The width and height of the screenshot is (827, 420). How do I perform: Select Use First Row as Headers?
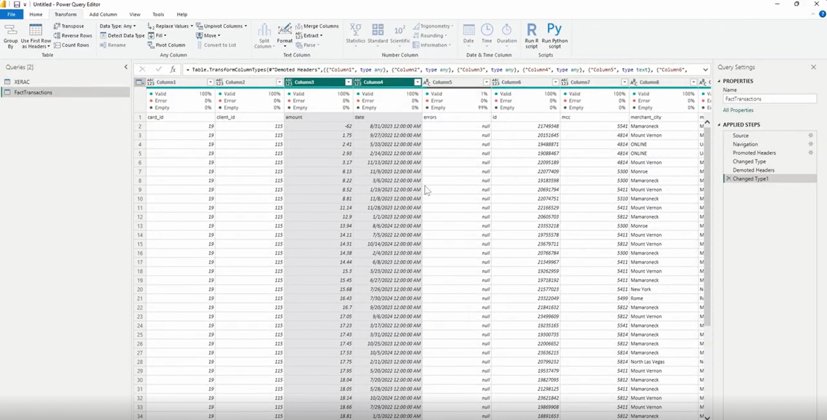[36, 36]
